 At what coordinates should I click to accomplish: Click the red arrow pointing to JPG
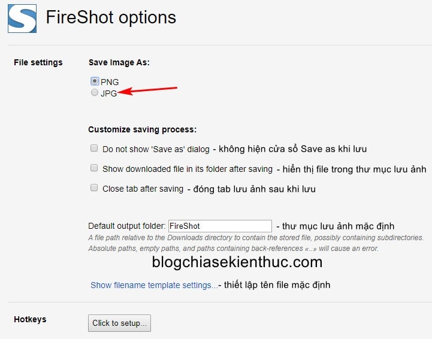147,90
